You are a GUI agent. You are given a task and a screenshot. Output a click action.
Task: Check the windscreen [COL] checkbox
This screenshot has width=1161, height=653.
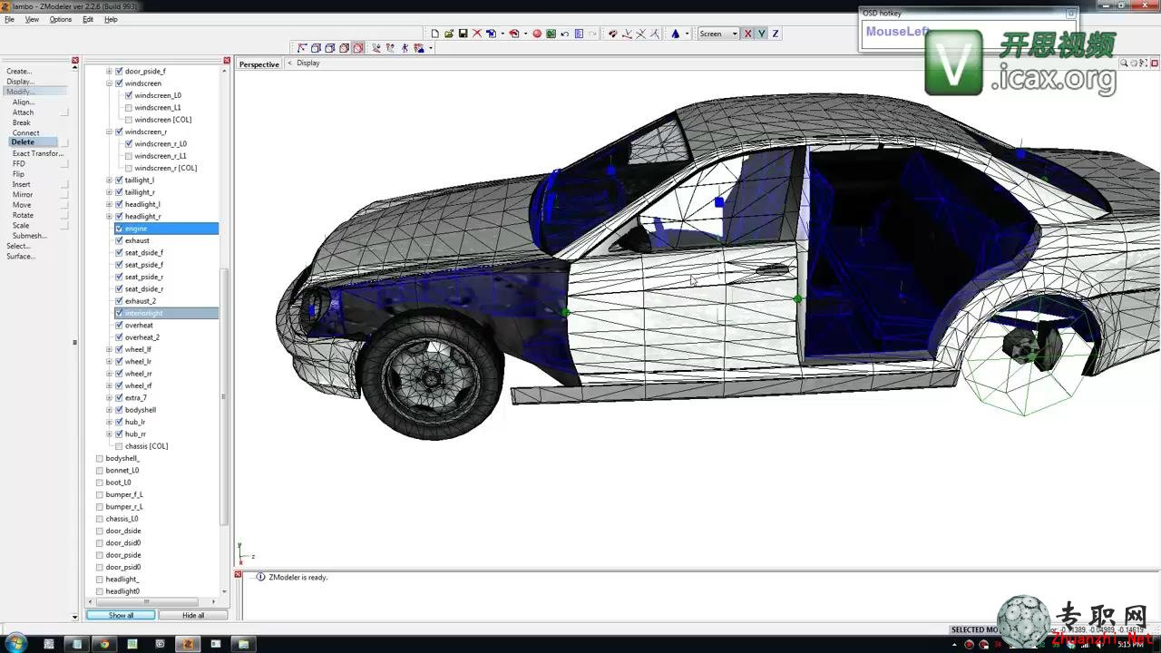tap(129, 120)
